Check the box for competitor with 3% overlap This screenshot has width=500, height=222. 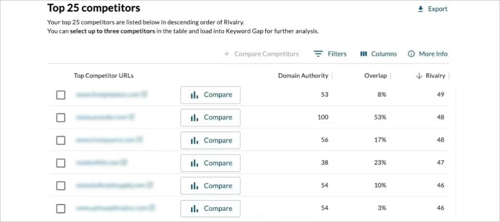(x=61, y=208)
